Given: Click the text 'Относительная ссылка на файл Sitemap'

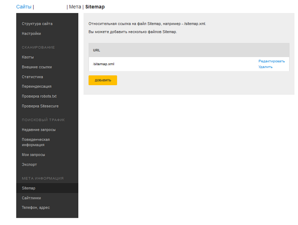Looking at the screenshot, I should [125, 24].
